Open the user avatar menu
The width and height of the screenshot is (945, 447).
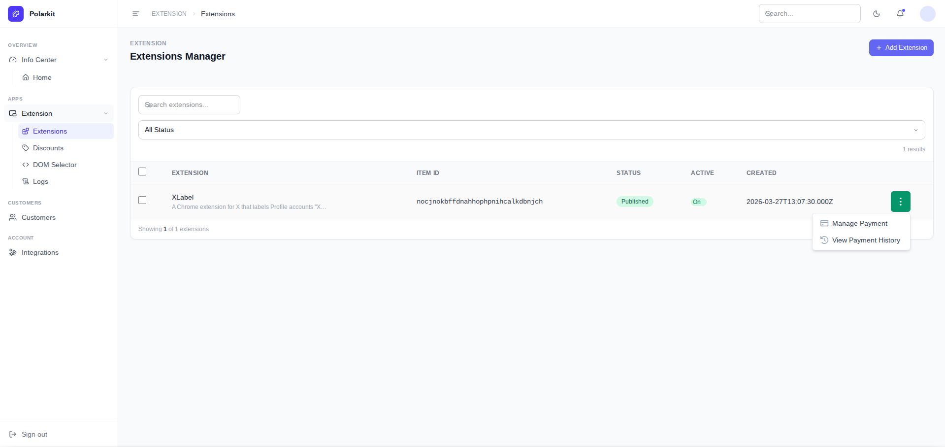click(928, 14)
